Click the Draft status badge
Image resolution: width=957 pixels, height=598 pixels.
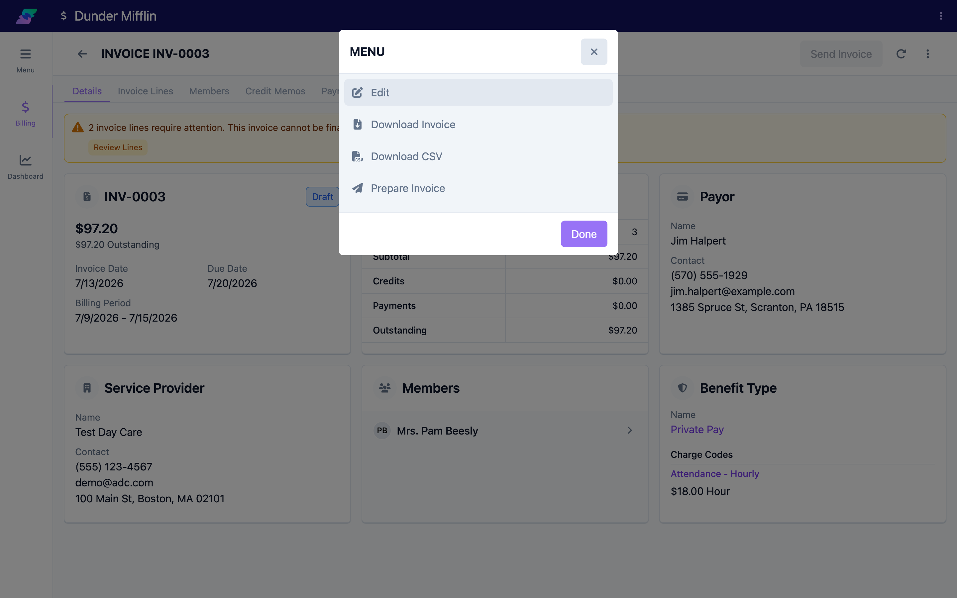point(322,197)
